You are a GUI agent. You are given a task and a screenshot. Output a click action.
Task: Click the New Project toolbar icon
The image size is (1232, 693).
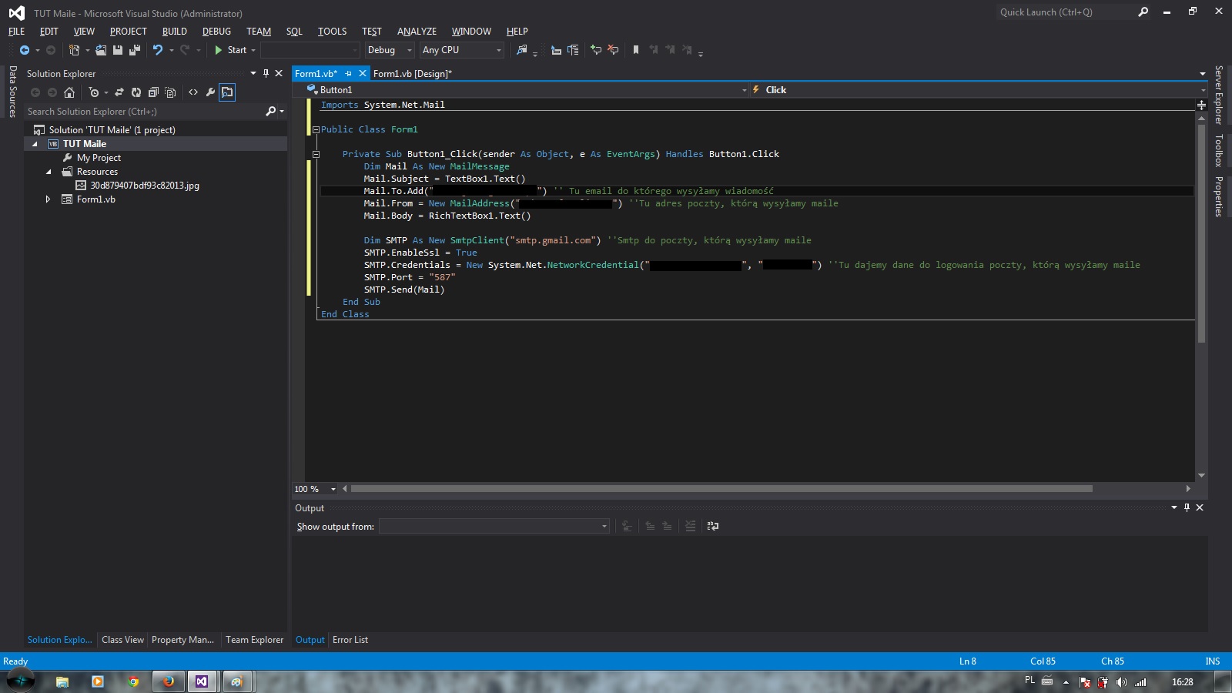tap(74, 50)
